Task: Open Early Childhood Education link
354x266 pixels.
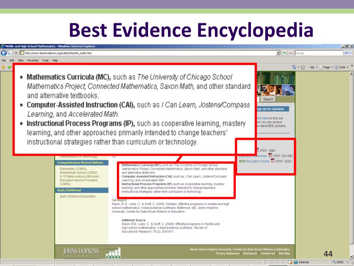Action: pos(78,196)
